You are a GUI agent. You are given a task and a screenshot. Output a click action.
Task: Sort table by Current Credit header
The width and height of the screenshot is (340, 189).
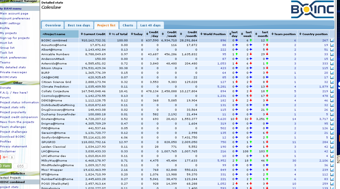tap(93, 34)
